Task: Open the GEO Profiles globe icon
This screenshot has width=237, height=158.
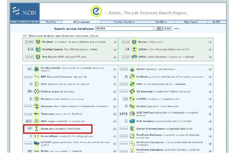Action: (x=132, y=114)
